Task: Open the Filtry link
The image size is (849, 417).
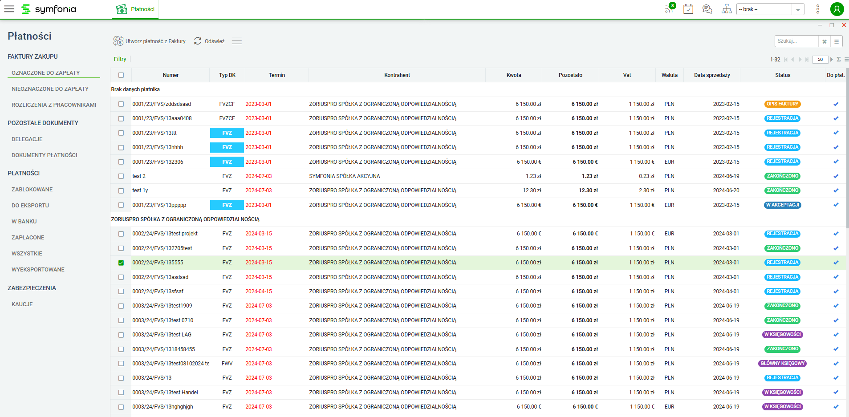Action: point(120,59)
